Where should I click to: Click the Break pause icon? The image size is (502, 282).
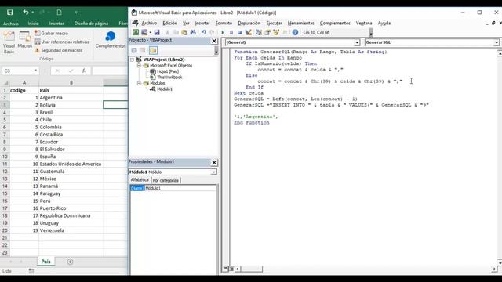pos(231,32)
